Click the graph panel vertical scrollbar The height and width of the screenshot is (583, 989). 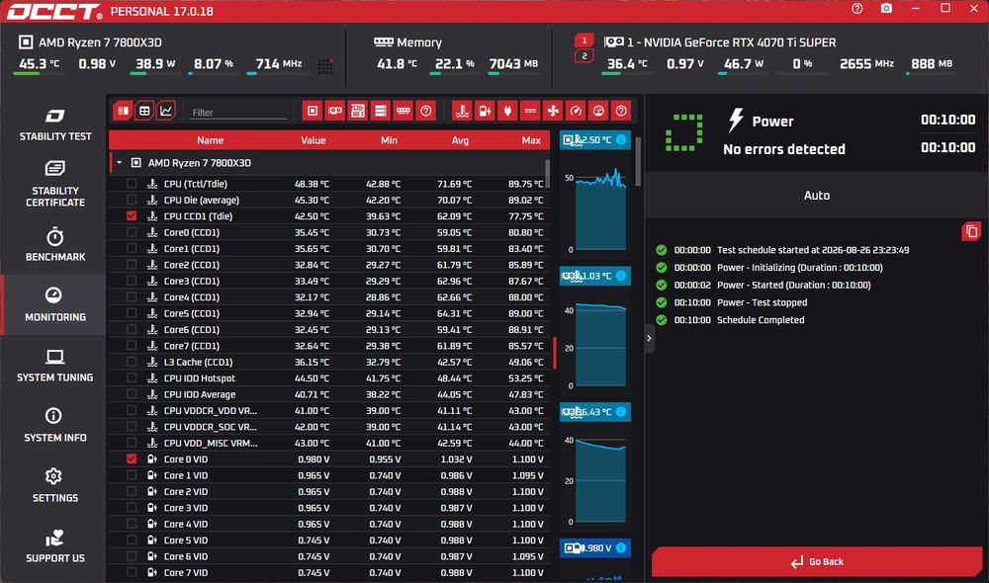pos(638,161)
